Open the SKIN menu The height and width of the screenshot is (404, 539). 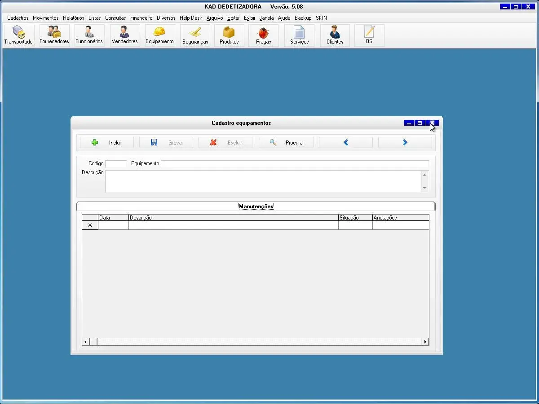[x=321, y=18]
